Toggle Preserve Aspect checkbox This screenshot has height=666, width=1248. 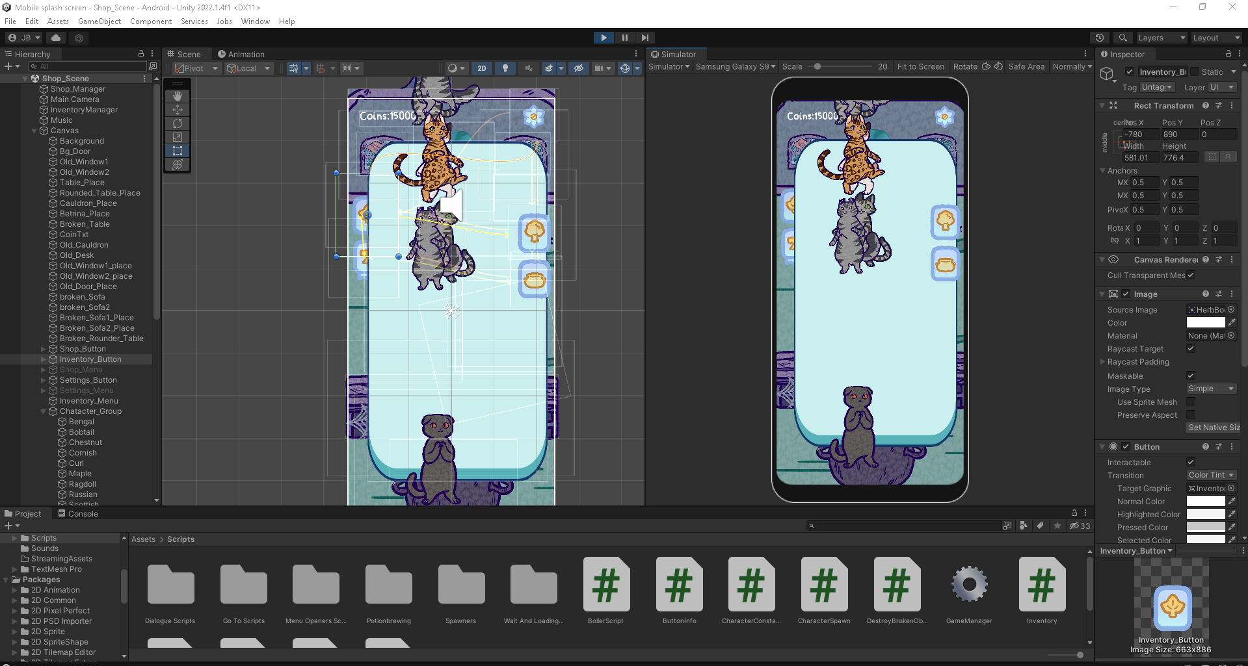1191,415
